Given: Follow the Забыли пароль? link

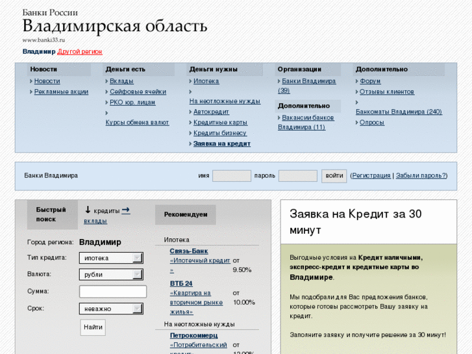Looking at the screenshot, I should point(421,175).
